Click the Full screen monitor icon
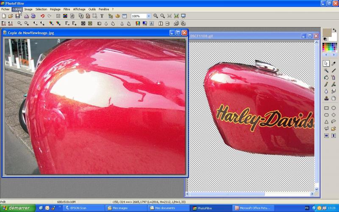The height and width of the screenshot is (212, 339). 183,16
